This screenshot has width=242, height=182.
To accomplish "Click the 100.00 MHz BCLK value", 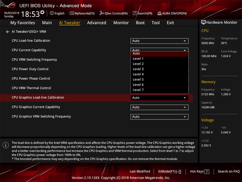I will point(209,56).
